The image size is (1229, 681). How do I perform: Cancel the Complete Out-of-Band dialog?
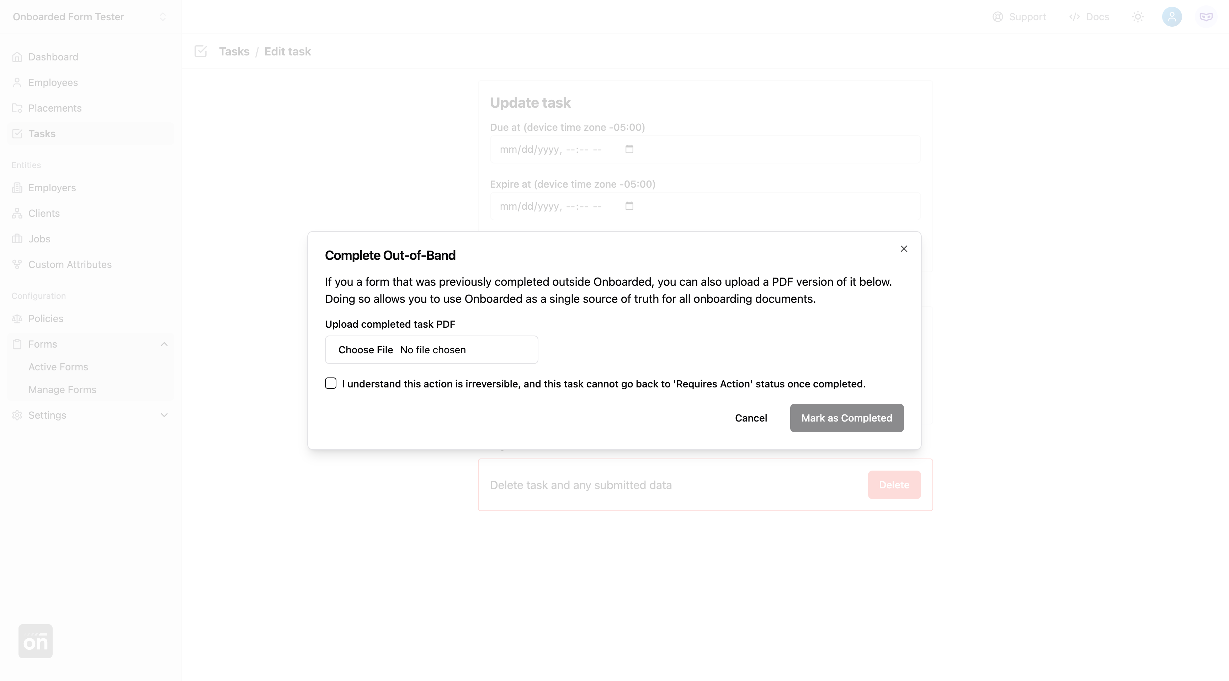click(x=750, y=418)
